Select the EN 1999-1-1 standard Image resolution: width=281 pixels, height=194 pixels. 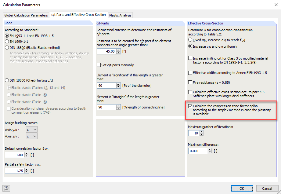(6, 42)
